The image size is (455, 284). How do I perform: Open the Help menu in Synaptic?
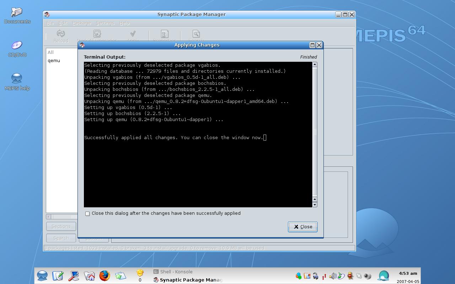click(124, 23)
